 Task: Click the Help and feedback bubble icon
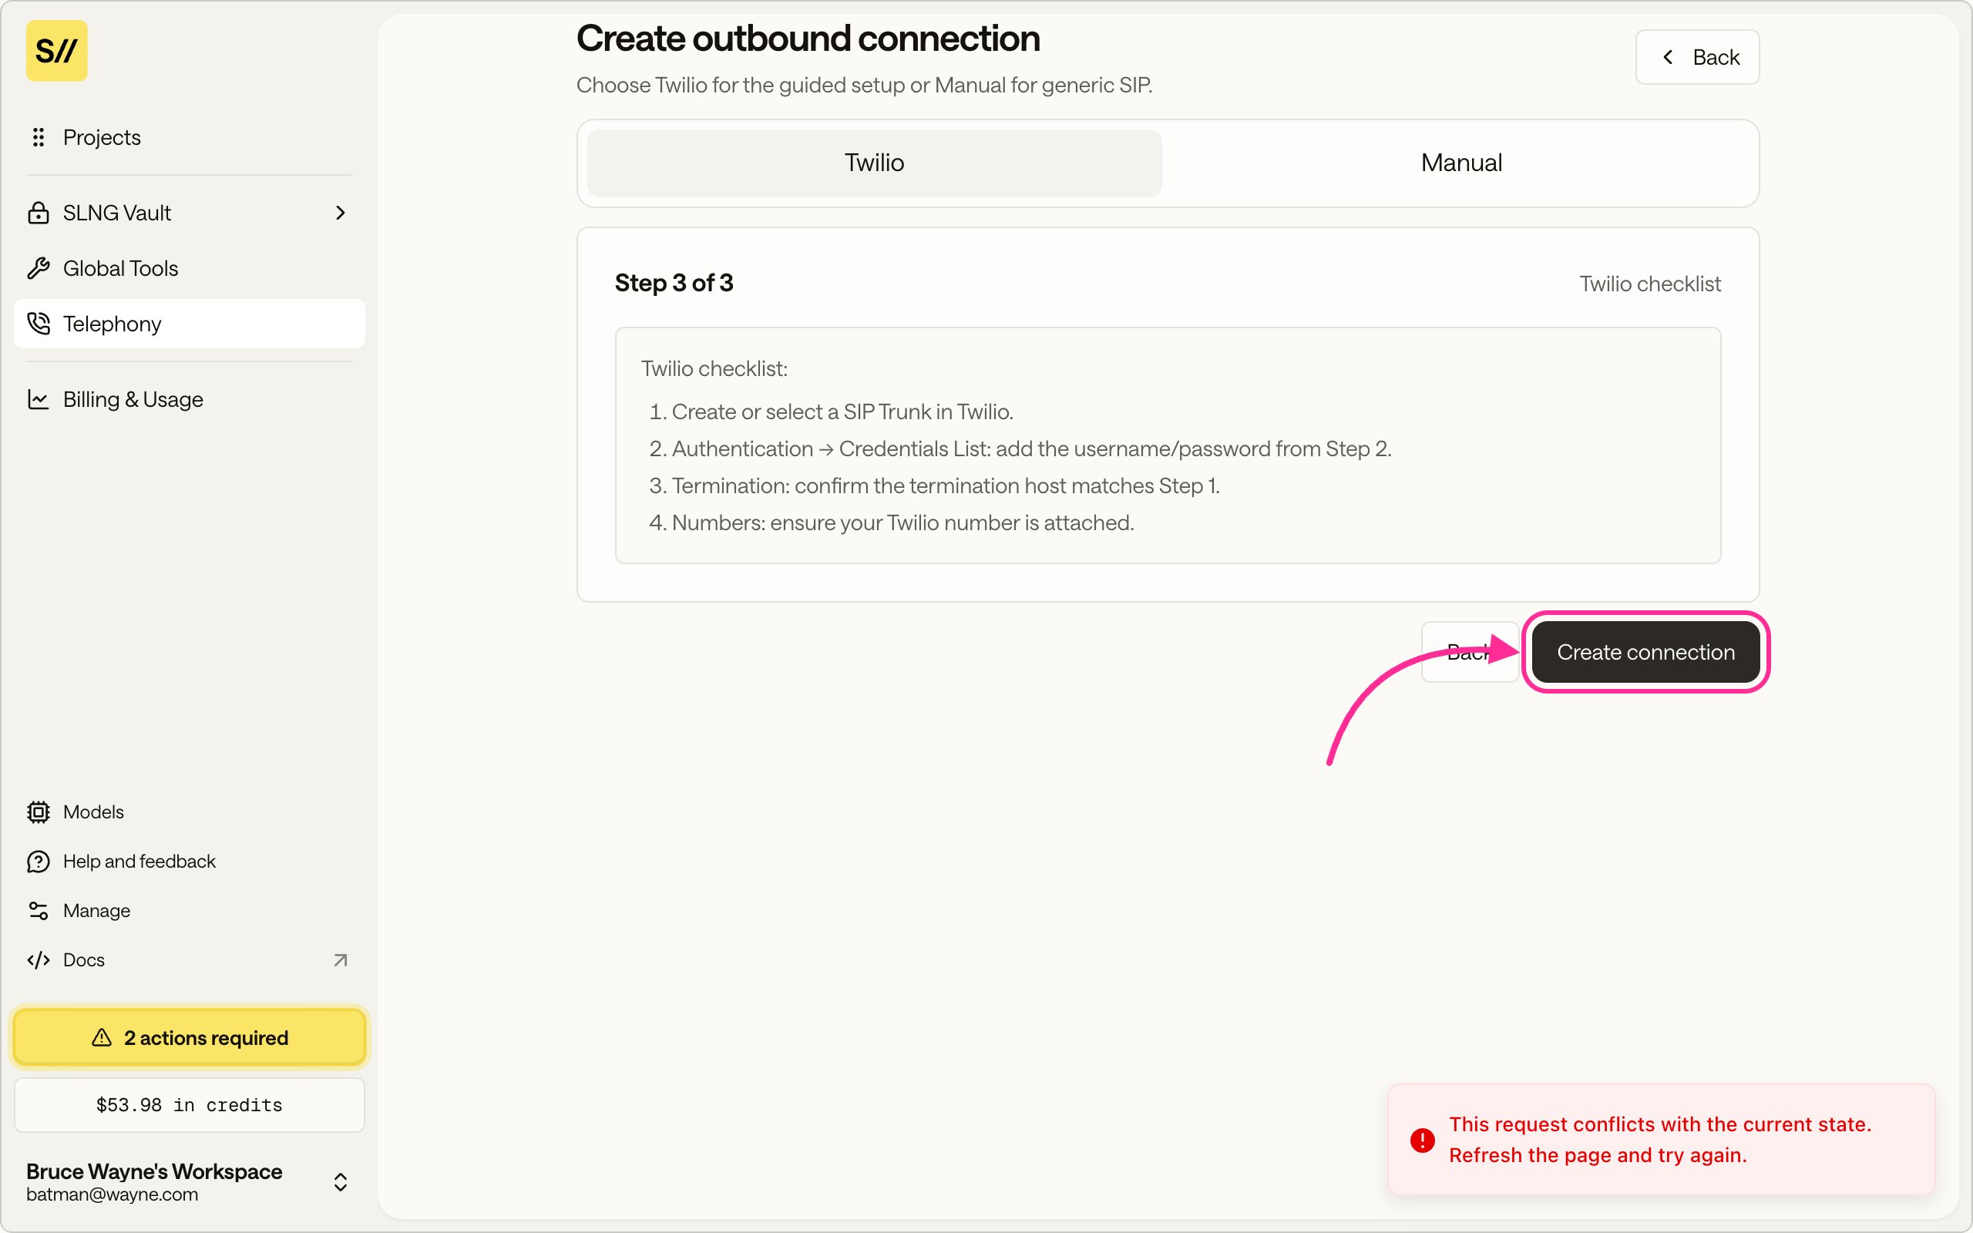pos(39,861)
